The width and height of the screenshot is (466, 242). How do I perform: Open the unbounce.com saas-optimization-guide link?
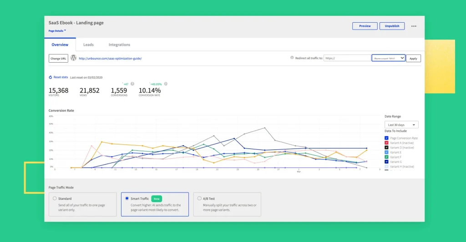pos(110,59)
